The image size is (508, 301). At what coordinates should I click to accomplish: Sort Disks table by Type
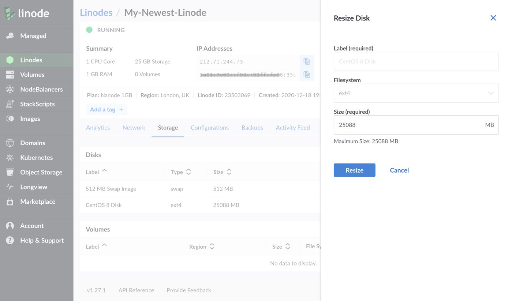point(188,172)
